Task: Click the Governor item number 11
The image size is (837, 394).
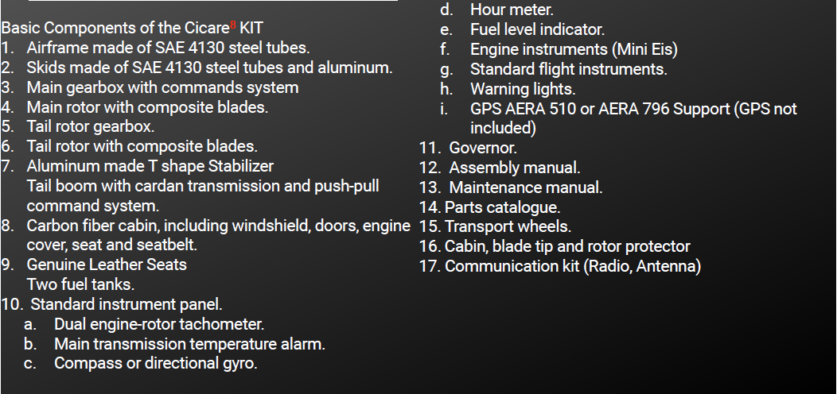Action: click(483, 148)
